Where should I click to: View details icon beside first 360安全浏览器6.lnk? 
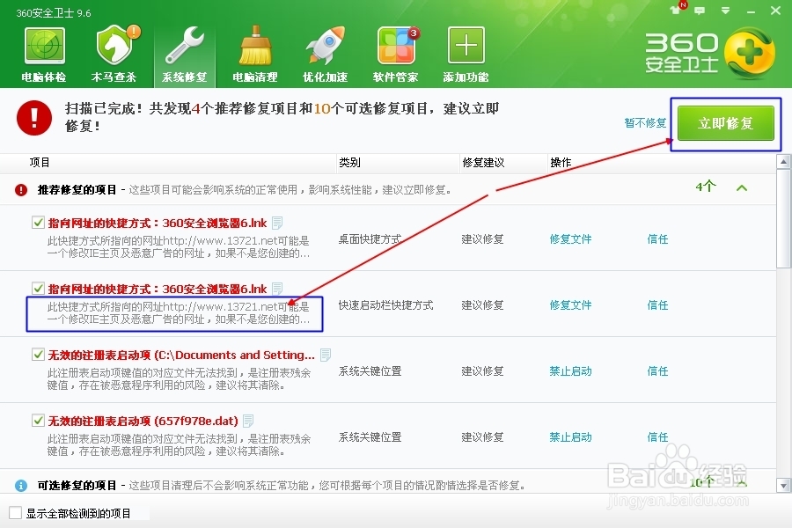tap(277, 223)
